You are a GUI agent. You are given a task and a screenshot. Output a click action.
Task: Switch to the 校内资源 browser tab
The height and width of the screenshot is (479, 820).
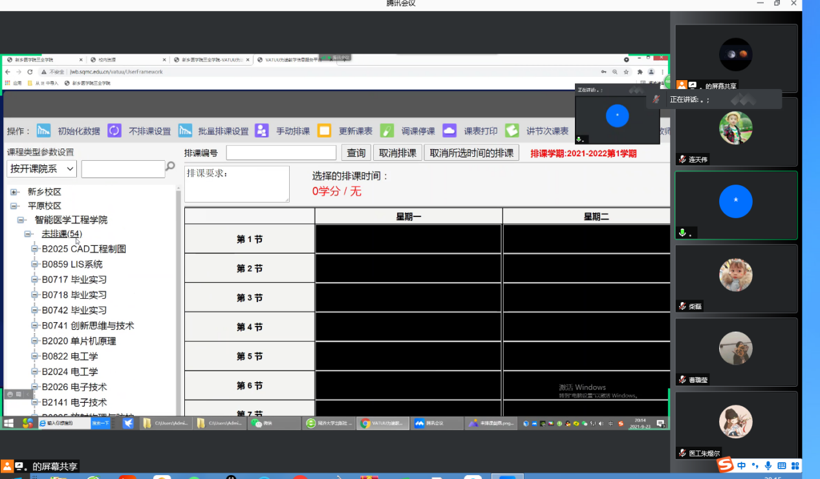[x=126, y=59]
